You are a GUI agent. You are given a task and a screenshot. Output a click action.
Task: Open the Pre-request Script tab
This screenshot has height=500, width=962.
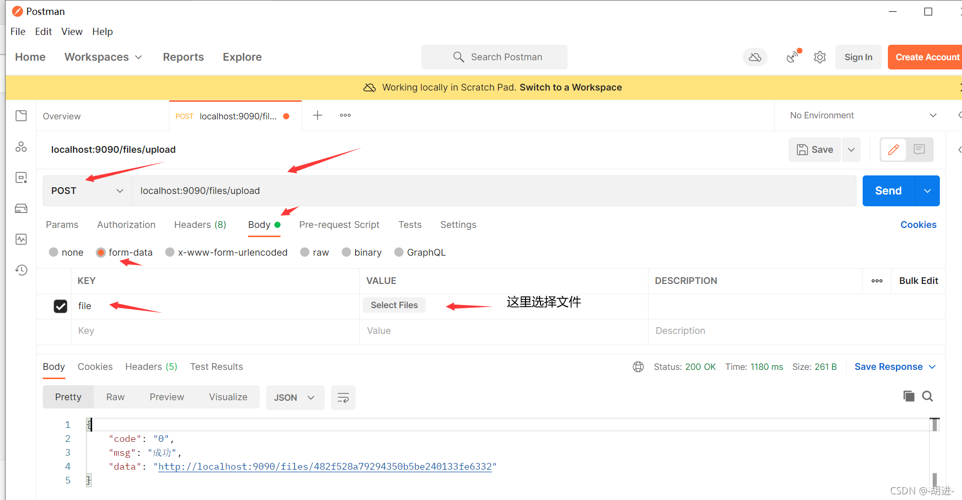339,225
